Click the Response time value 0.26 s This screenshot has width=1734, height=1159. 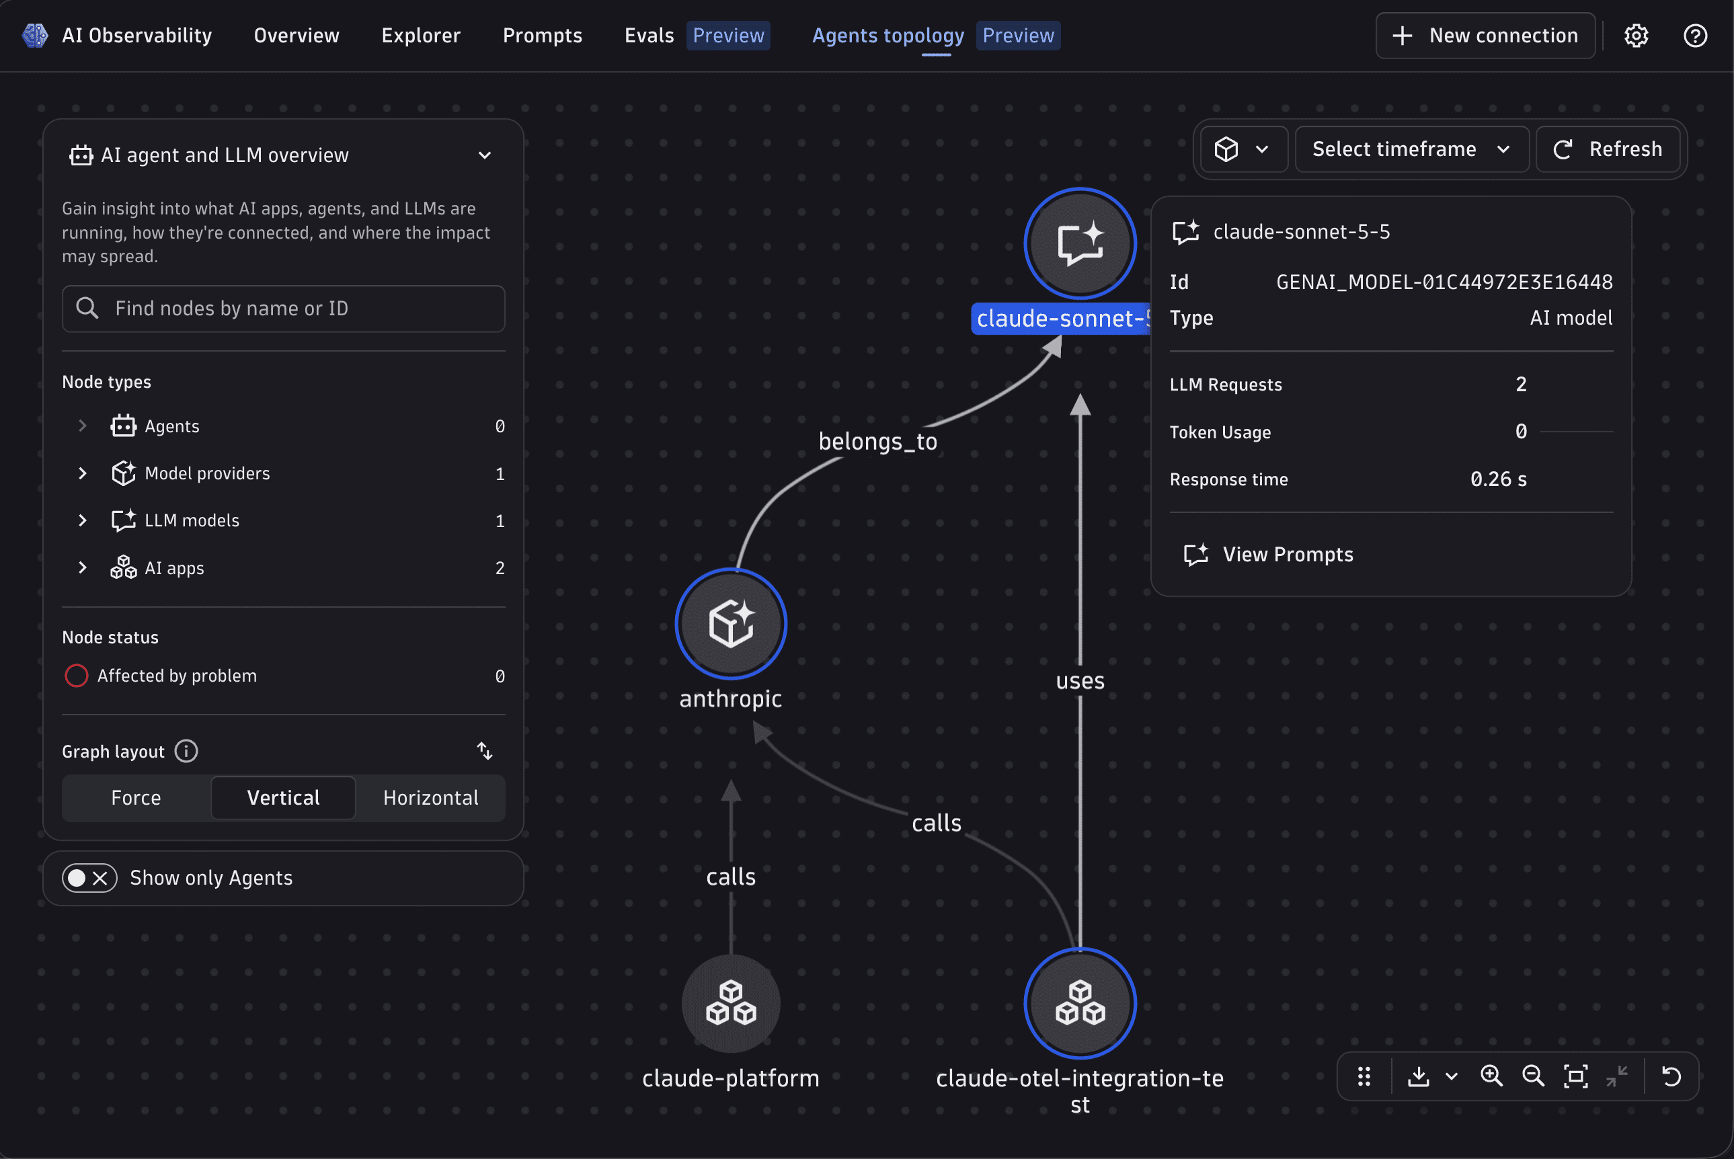click(x=1498, y=480)
